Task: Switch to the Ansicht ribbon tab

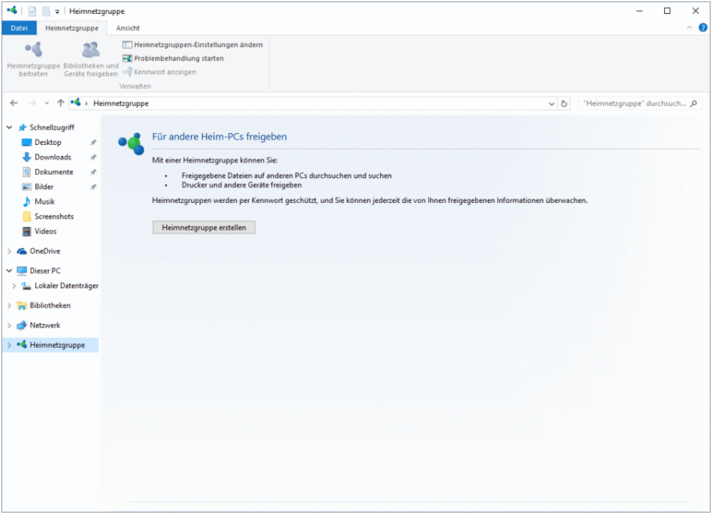Action: coord(128,28)
